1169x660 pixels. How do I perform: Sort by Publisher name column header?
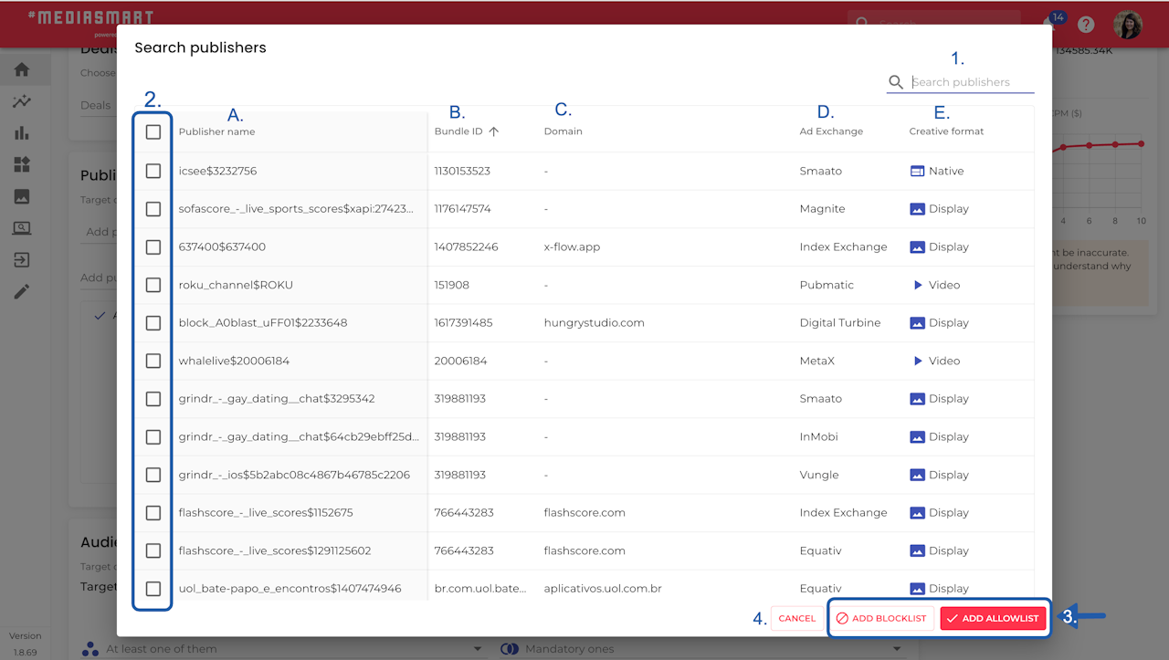(x=216, y=131)
